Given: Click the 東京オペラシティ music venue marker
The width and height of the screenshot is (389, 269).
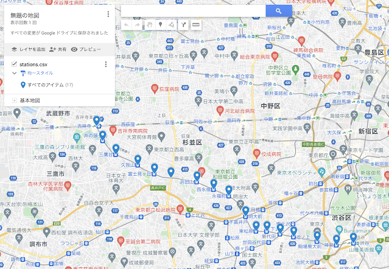Looking at the screenshot, I should pos(321,171).
